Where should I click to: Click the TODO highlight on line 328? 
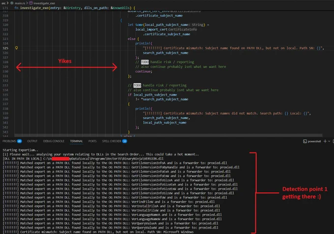click(145, 62)
